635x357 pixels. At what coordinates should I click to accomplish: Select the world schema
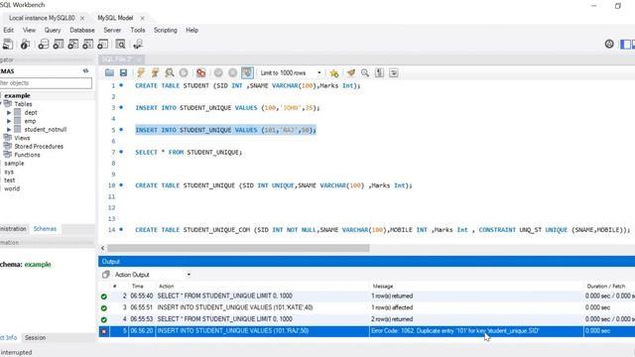coord(12,188)
